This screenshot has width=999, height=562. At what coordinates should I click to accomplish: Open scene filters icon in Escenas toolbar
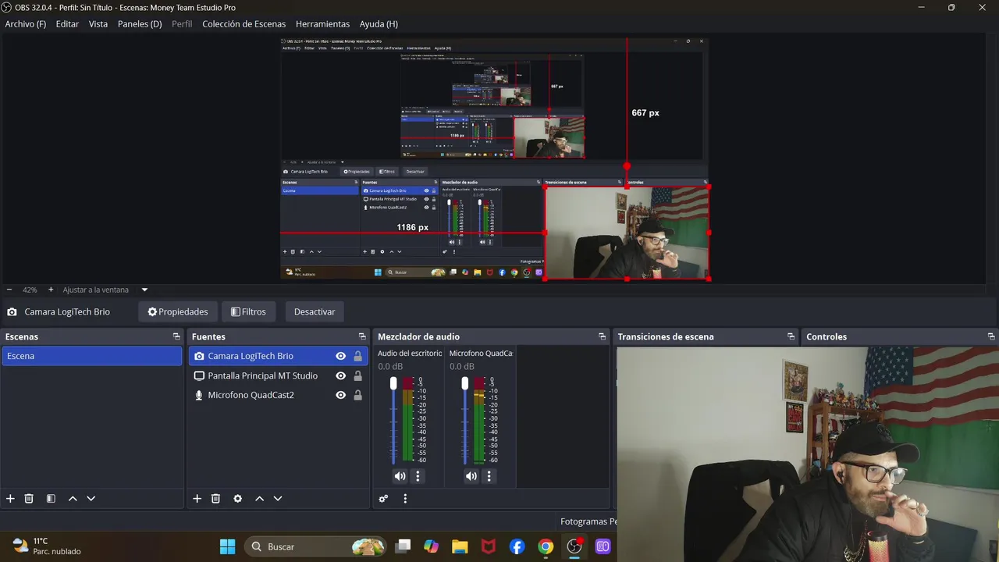(x=51, y=499)
